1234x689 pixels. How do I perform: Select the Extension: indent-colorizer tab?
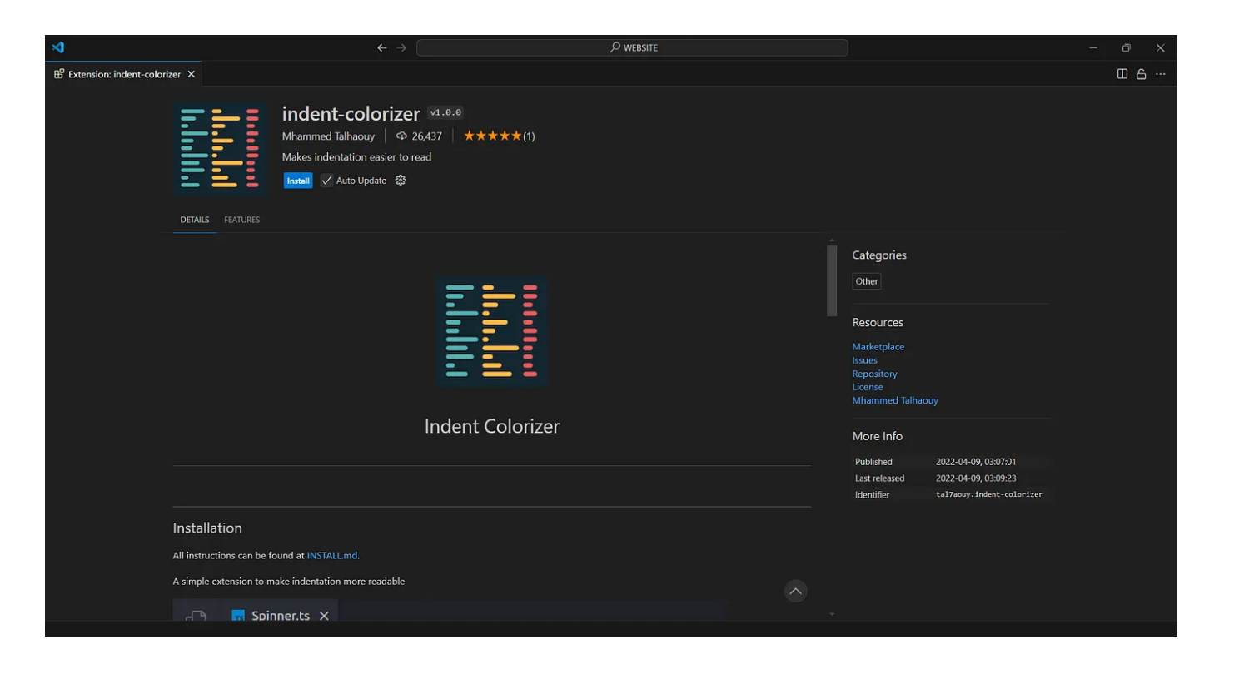pyautogui.click(x=124, y=74)
